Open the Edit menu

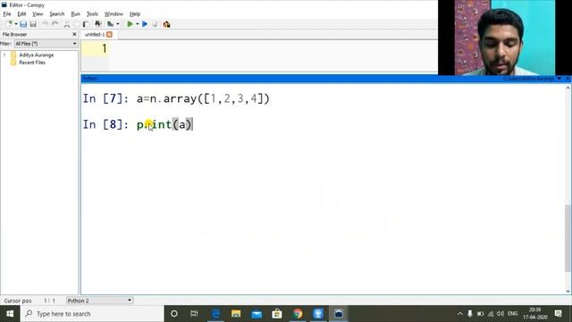coord(21,14)
